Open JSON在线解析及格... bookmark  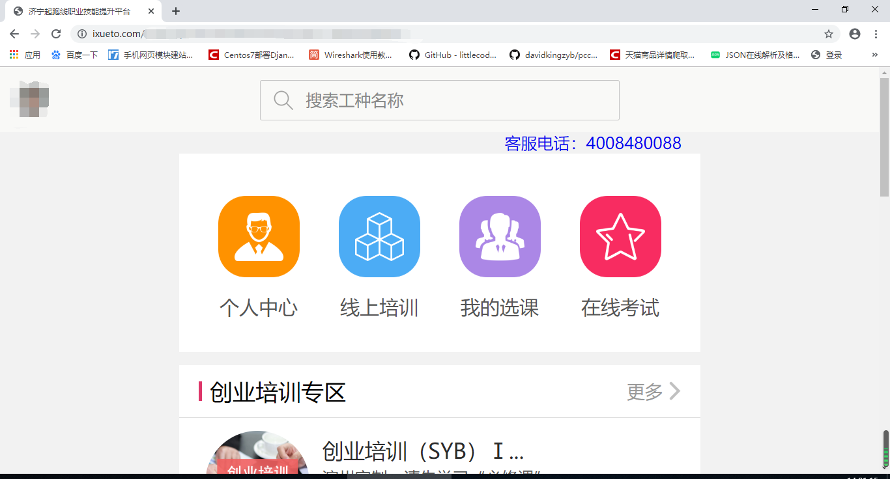[755, 55]
